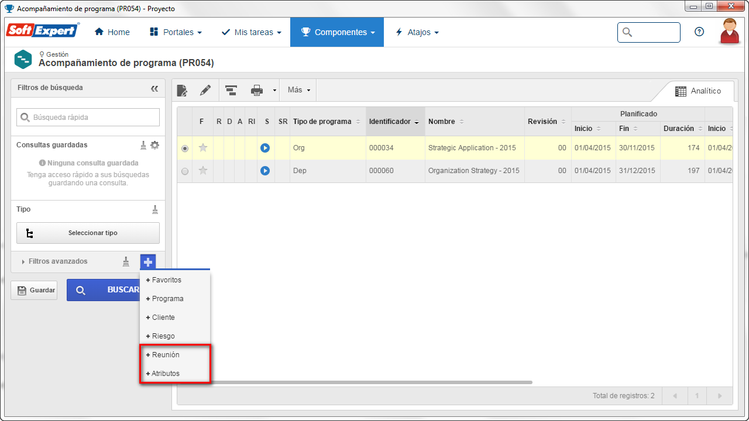
Task: Add the Cliente filter
Action: click(x=175, y=318)
